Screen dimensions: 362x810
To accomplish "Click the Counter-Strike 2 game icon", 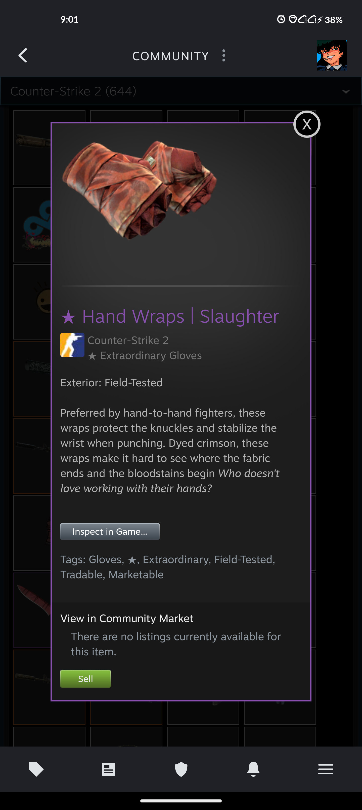I will coord(72,345).
